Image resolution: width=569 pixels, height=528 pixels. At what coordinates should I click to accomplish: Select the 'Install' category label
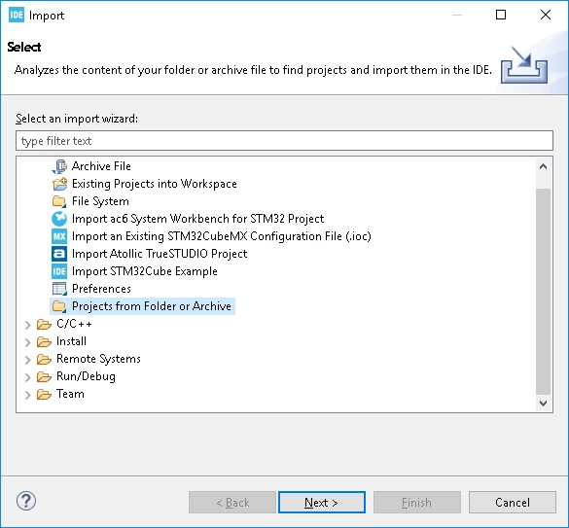coord(71,341)
